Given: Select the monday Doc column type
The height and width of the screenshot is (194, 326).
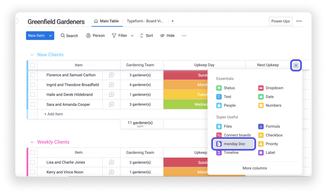Looking at the screenshot, I should coord(234,144).
